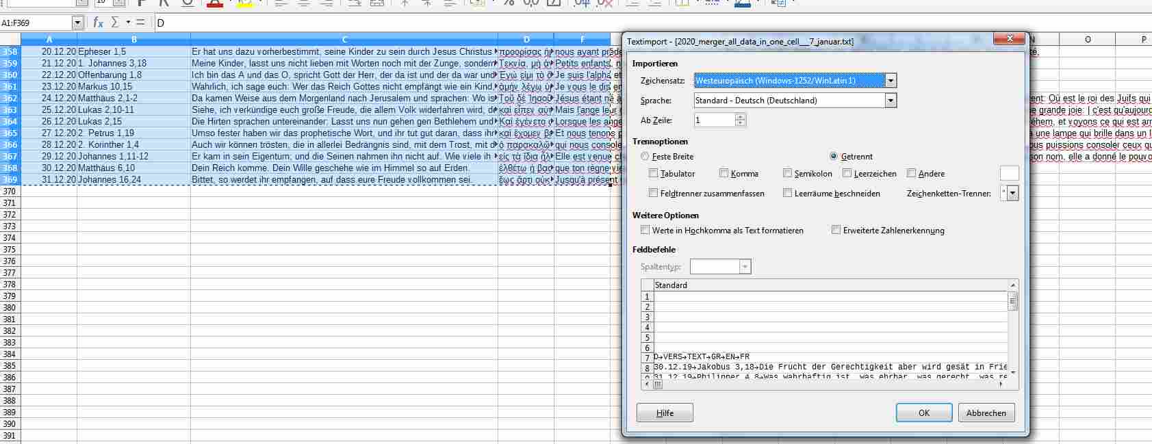Tick the Erweiterte Zahlenerkennung checkbox
The height and width of the screenshot is (444, 1152).
(x=836, y=230)
